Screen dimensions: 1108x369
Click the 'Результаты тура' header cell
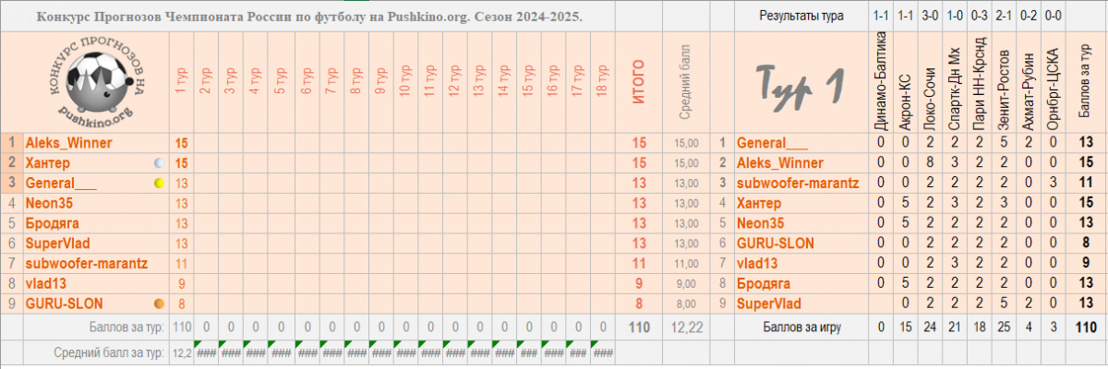(x=801, y=16)
